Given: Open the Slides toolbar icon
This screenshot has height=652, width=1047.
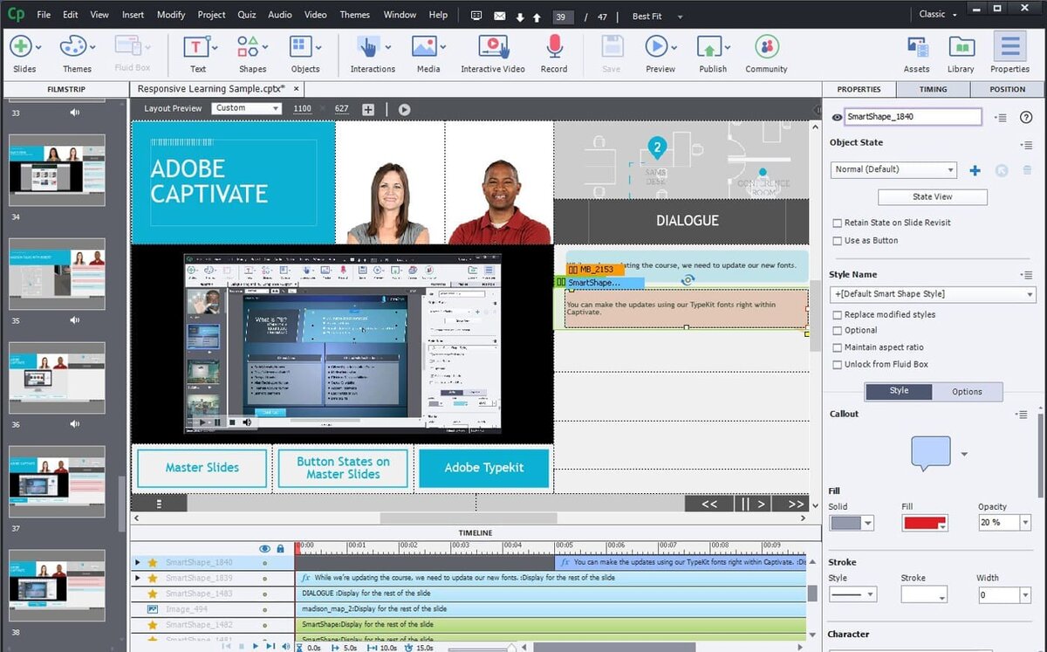Looking at the screenshot, I should pos(21,47).
